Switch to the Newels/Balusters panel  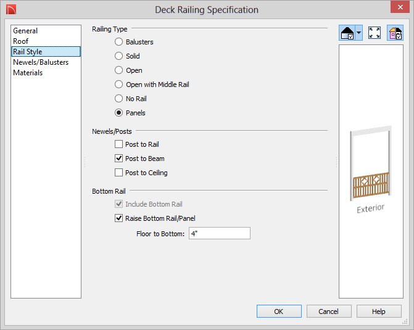41,62
